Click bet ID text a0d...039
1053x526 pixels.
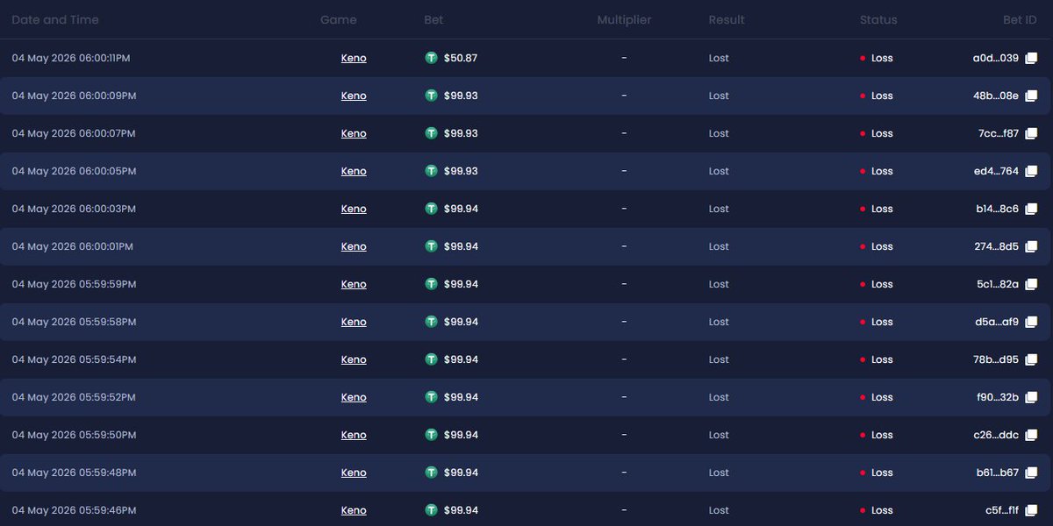(996, 58)
